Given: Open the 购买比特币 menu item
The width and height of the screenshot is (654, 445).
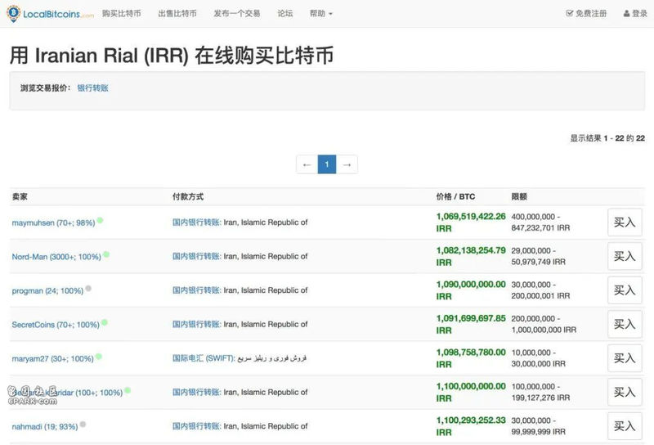Looking at the screenshot, I should tap(121, 13).
